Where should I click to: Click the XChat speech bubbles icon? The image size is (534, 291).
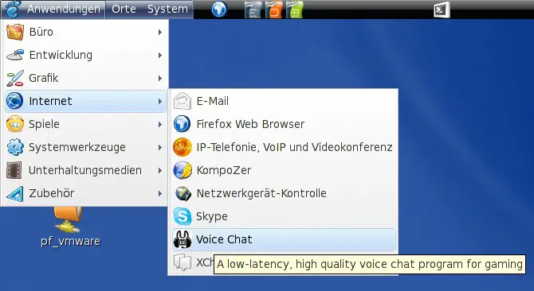click(182, 262)
